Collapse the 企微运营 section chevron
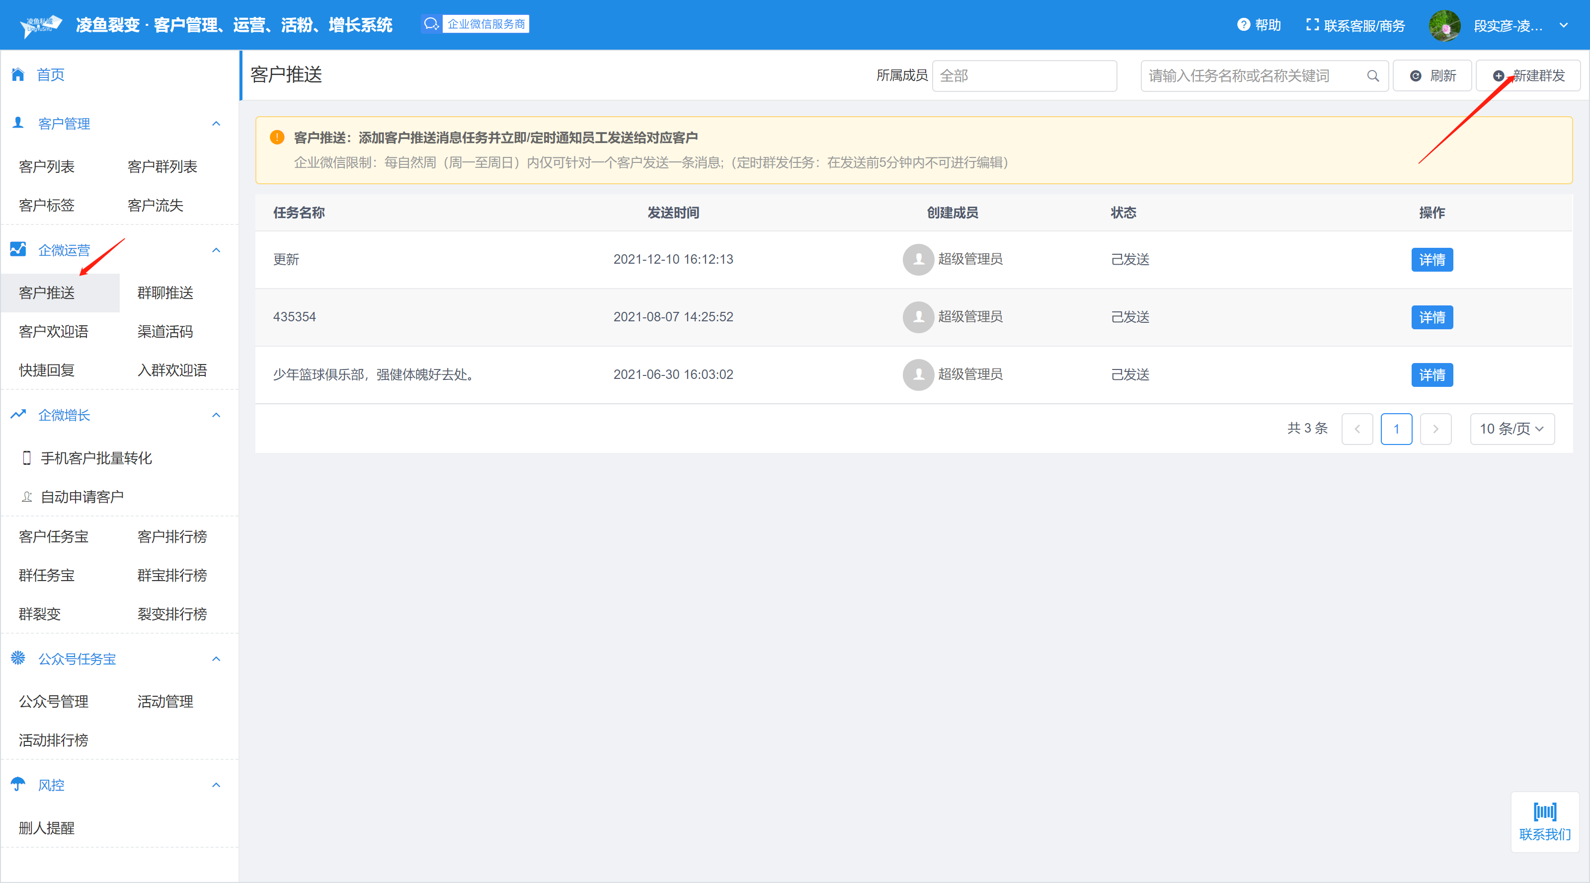The image size is (1590, 883). click(216, 250)
